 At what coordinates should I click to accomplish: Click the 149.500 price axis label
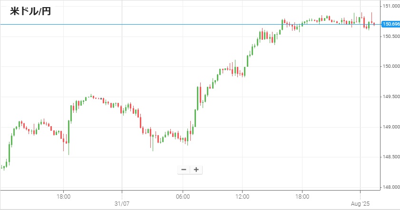click(391, 97)
